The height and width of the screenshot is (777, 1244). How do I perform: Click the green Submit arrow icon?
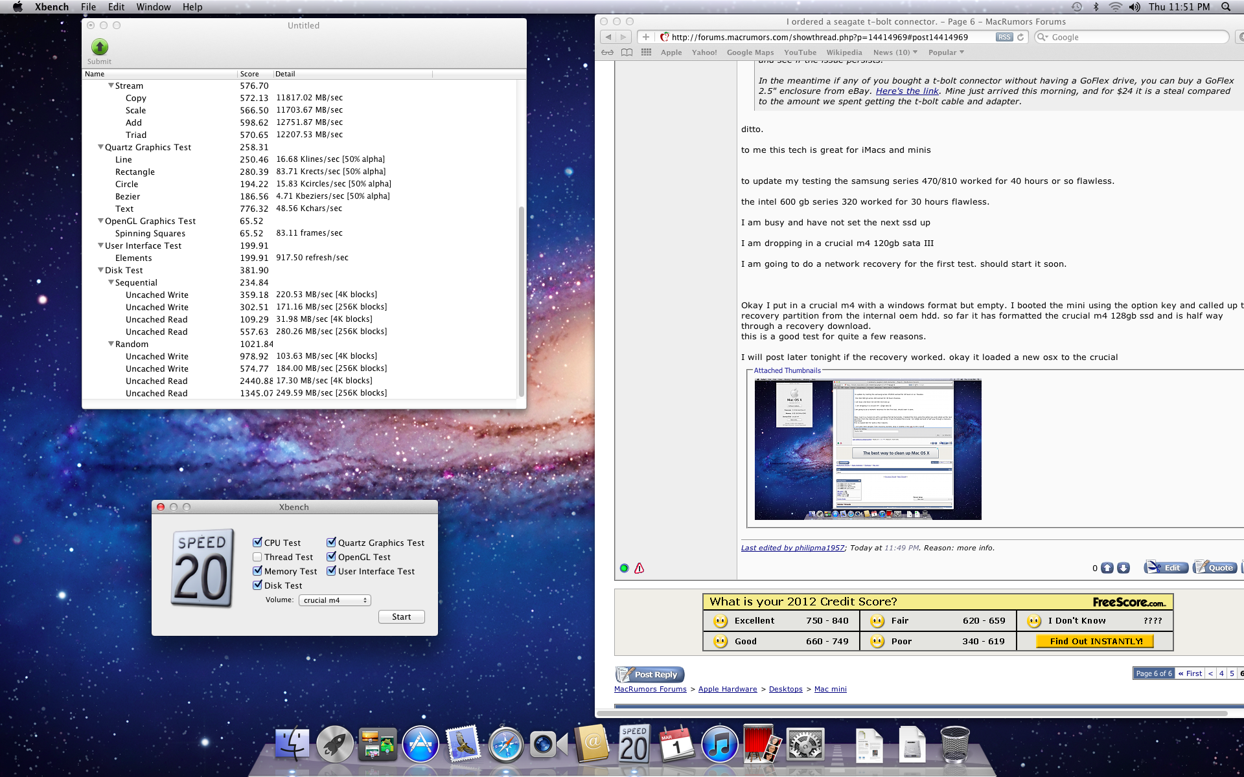100,47
